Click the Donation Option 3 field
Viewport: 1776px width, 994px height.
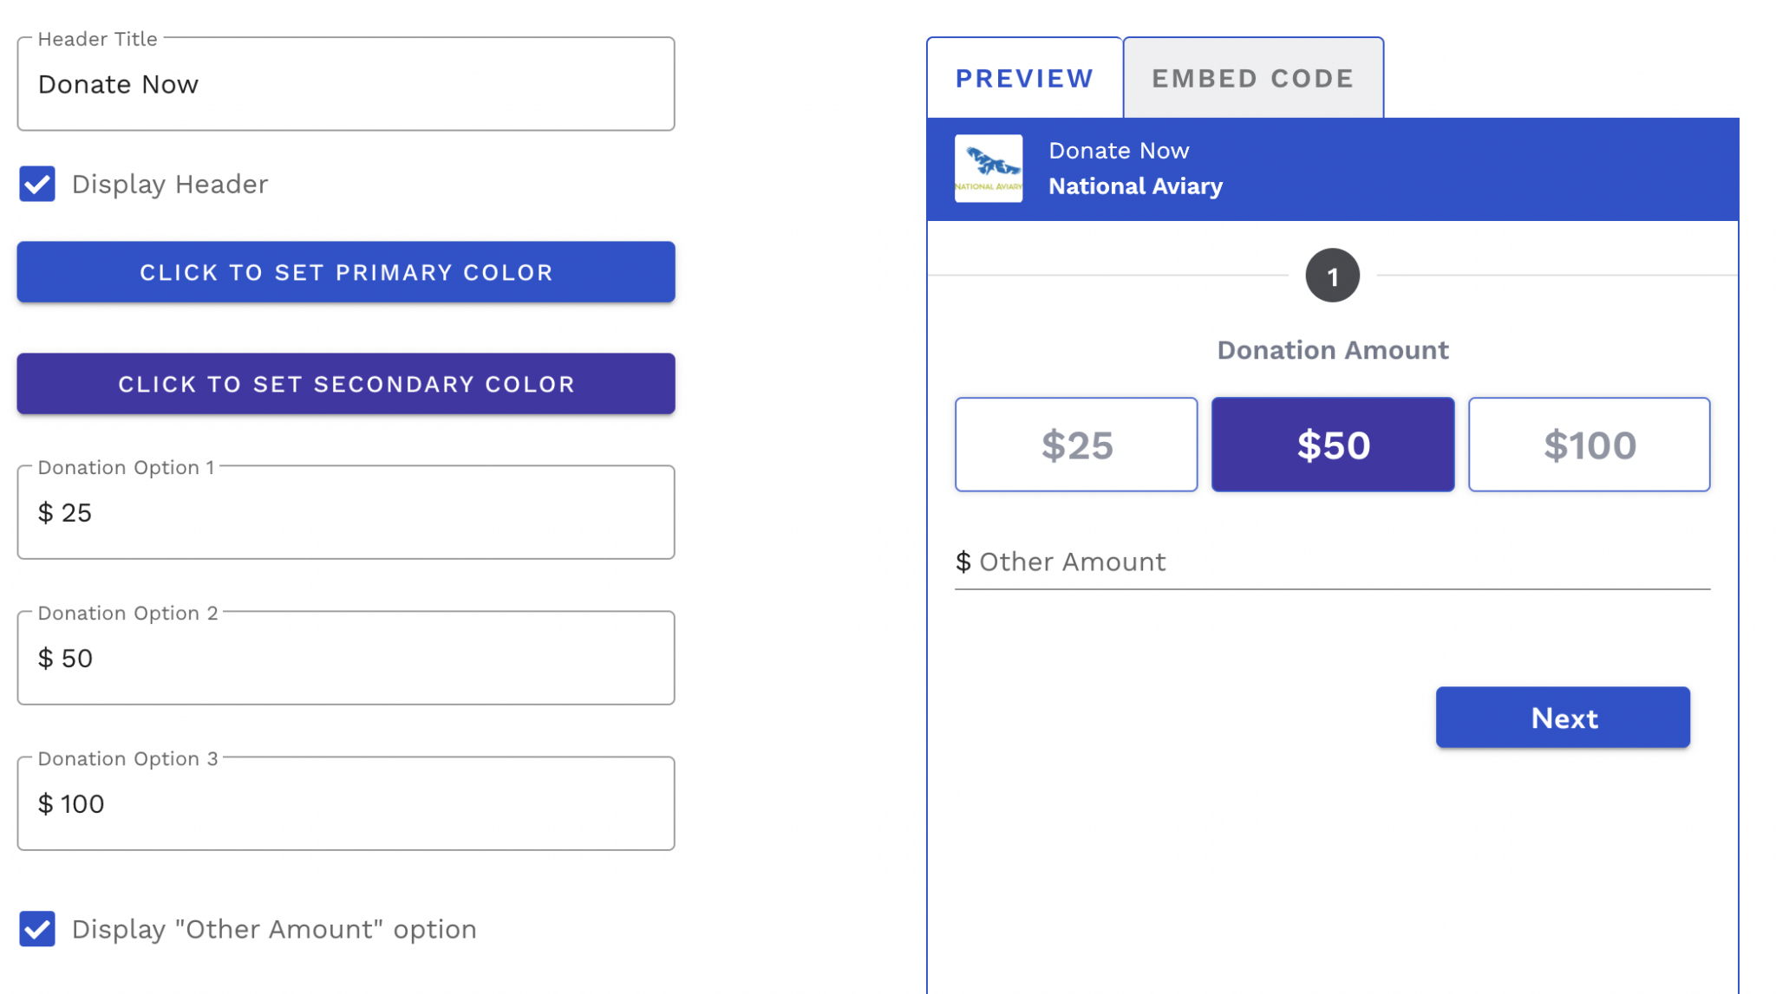[345, 803]
